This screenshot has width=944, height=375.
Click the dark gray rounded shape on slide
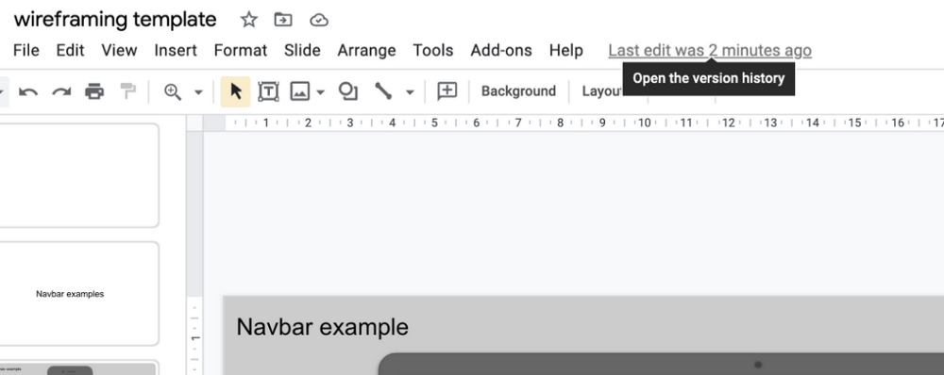pos(661,365)
